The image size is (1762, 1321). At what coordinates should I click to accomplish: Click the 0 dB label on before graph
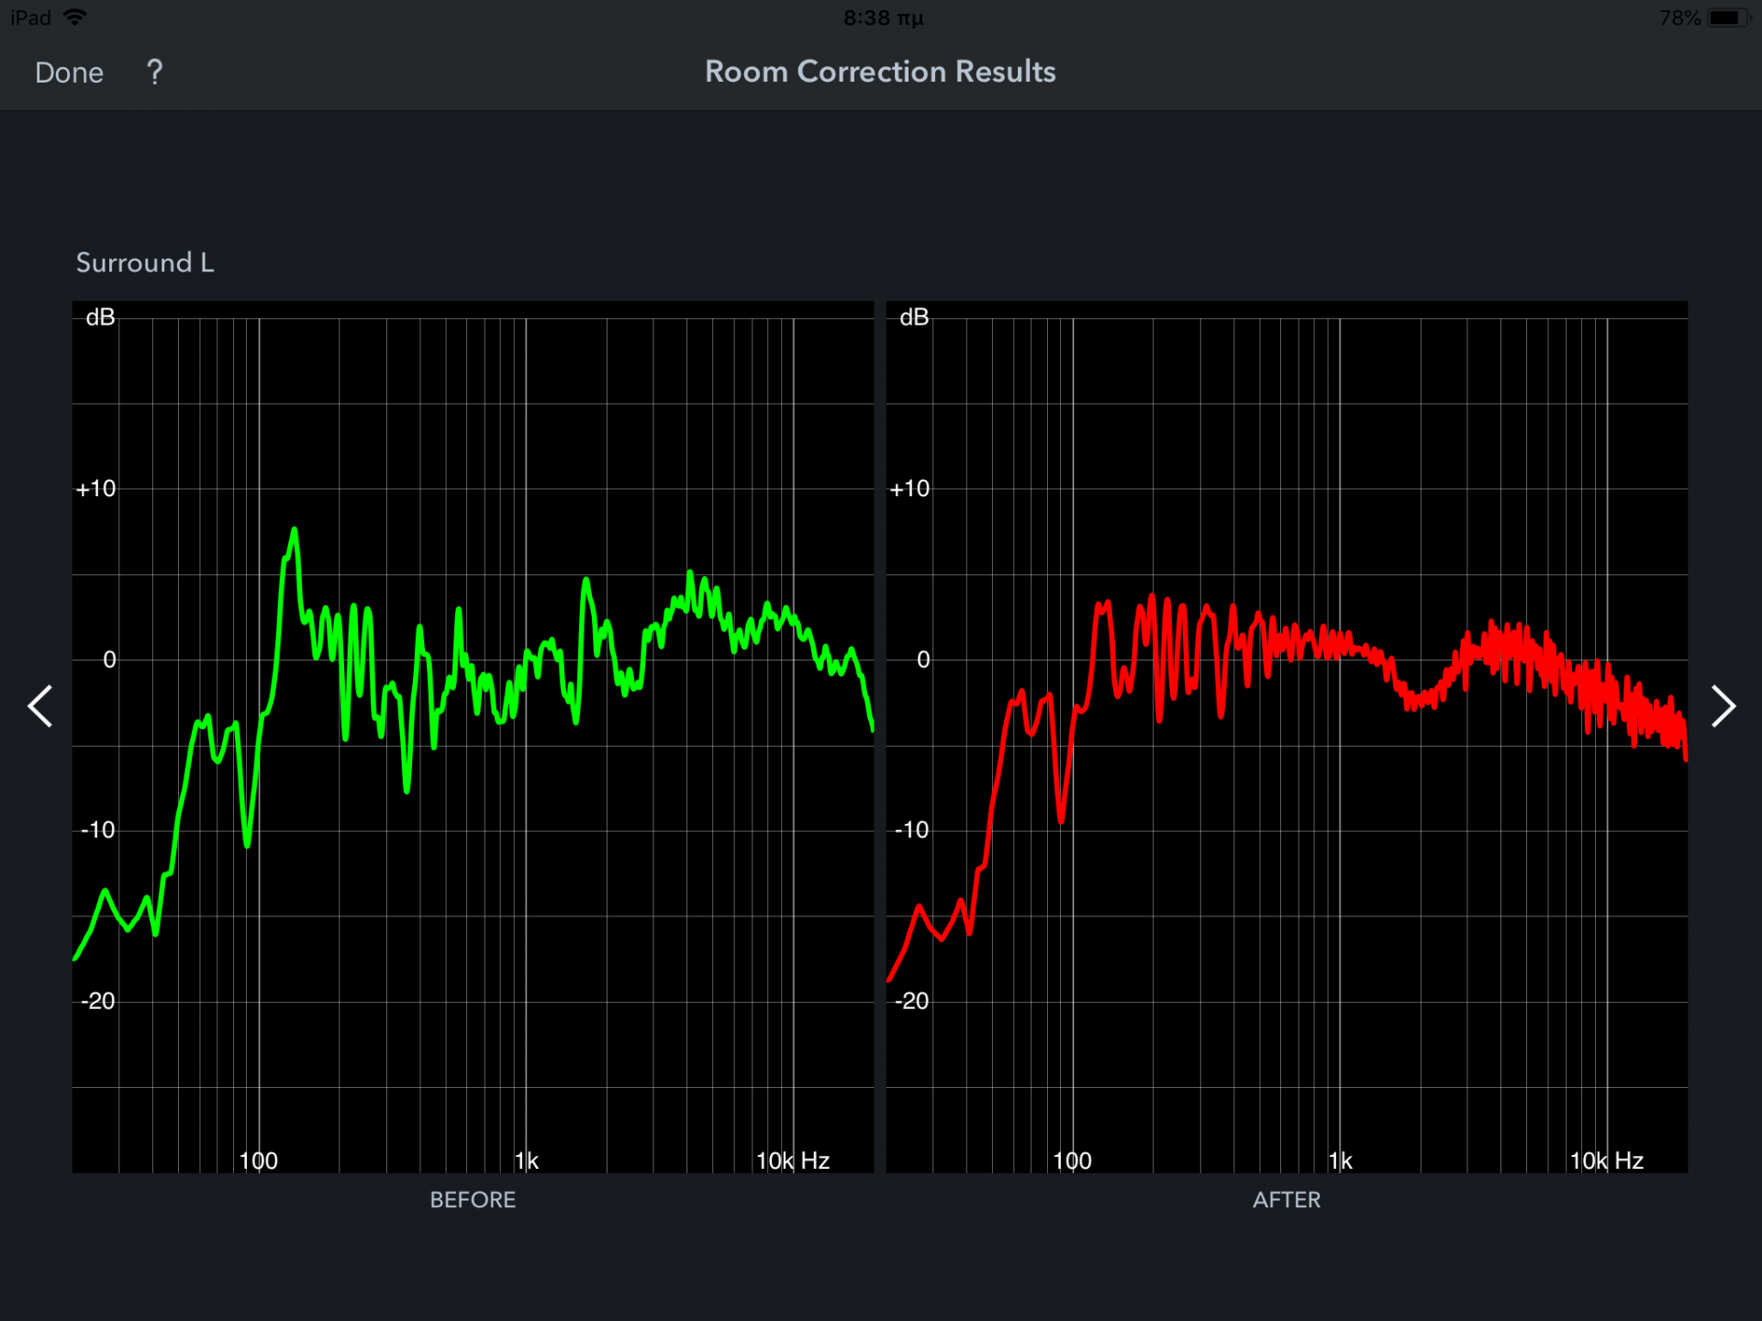[x=109, y=660]
